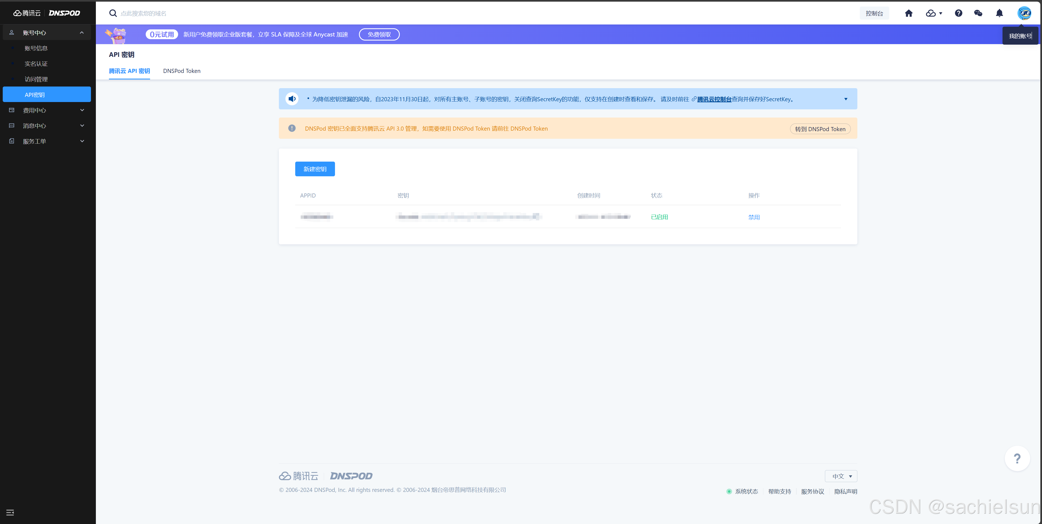Image resolution: width=1042 pixels, height=524 pixels.
Task: Click the help question mark icon
Action: click(x=958, y=13)
